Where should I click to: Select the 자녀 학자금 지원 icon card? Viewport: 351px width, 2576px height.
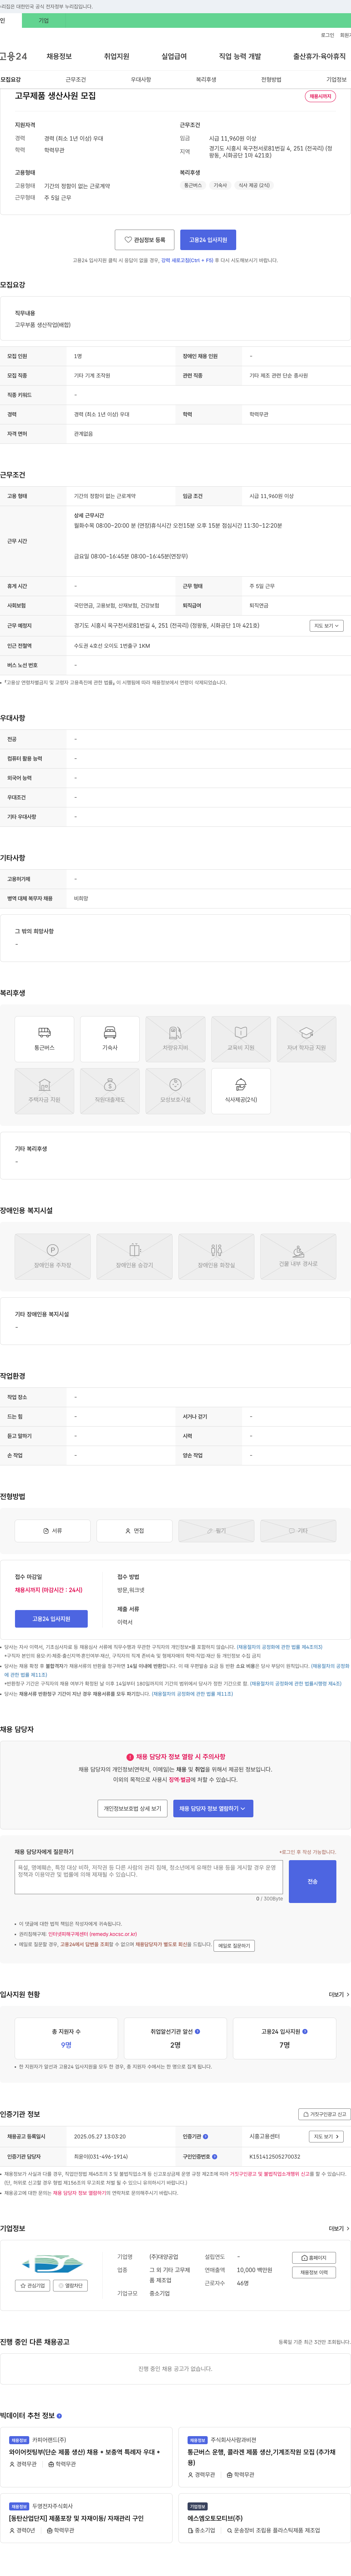[x=306, y=1038]
